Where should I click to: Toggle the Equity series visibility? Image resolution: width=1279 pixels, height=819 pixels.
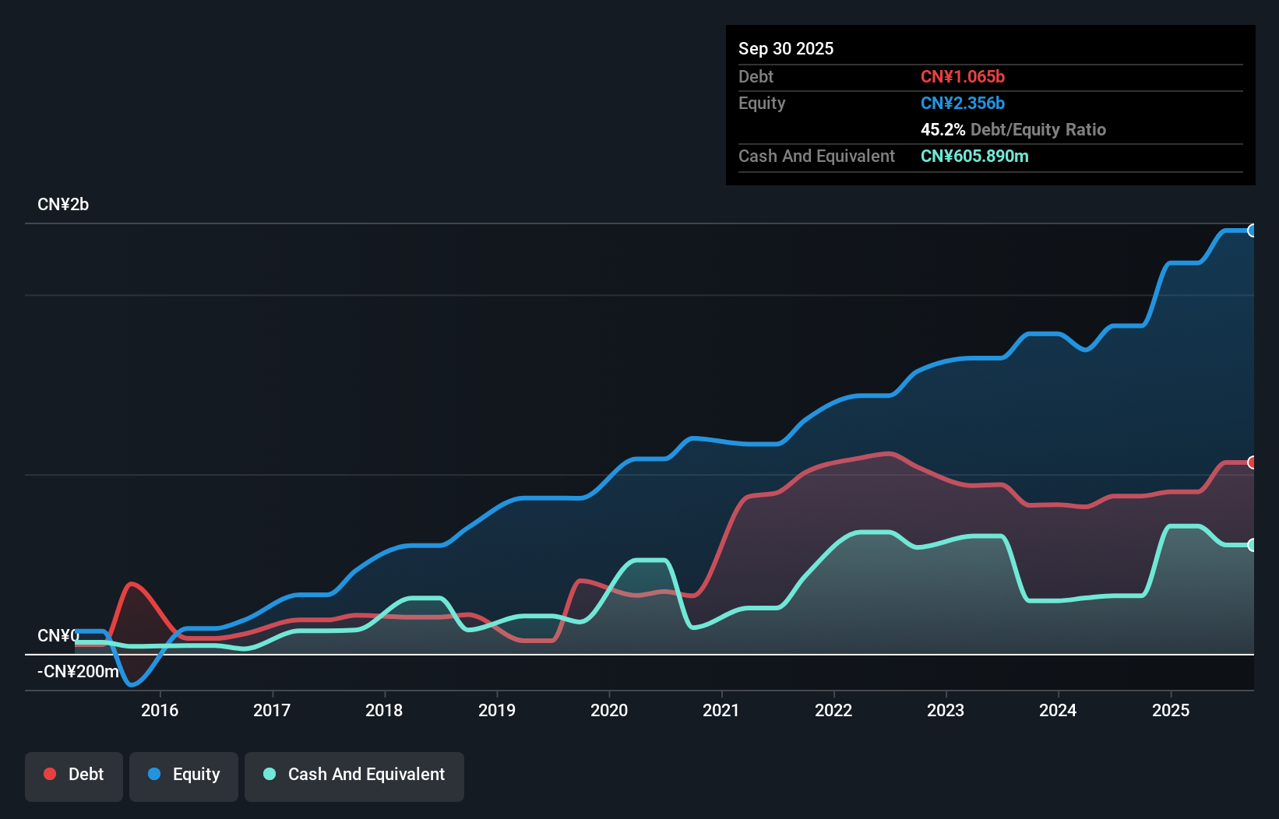click(183, 775)
